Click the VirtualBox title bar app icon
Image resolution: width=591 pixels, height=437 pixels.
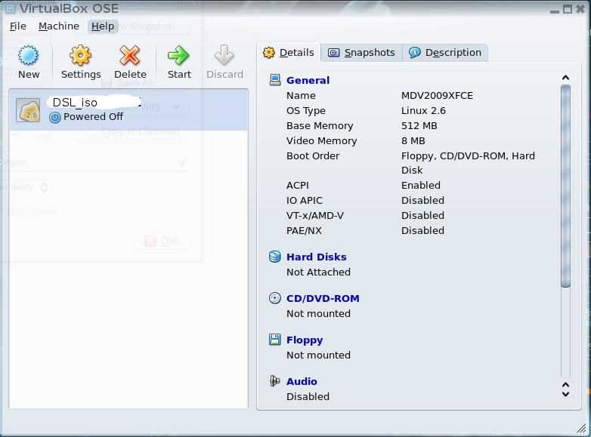pos(10,8)
